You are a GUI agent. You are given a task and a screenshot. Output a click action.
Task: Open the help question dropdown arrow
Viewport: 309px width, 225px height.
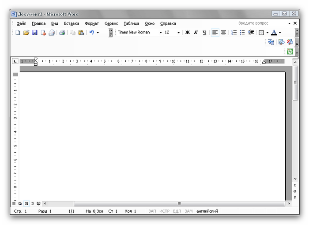coord(289,23)
